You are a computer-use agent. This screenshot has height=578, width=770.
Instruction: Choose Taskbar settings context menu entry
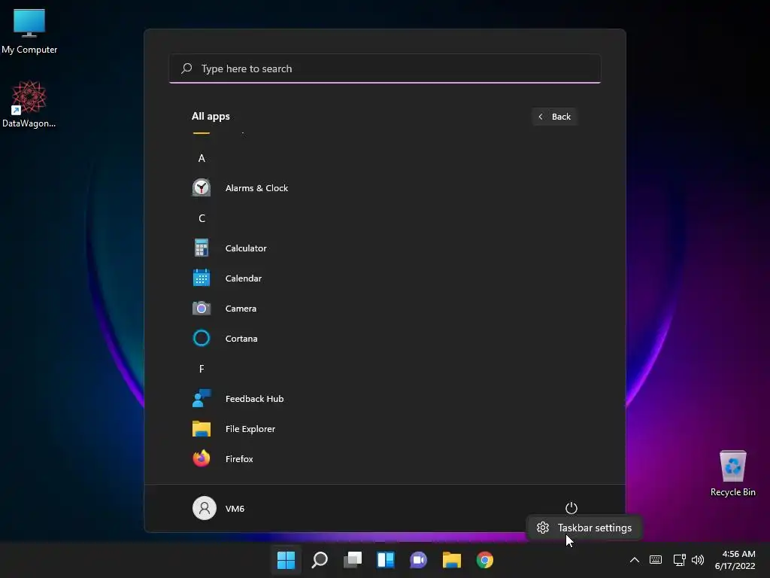(x=584, y=528)
